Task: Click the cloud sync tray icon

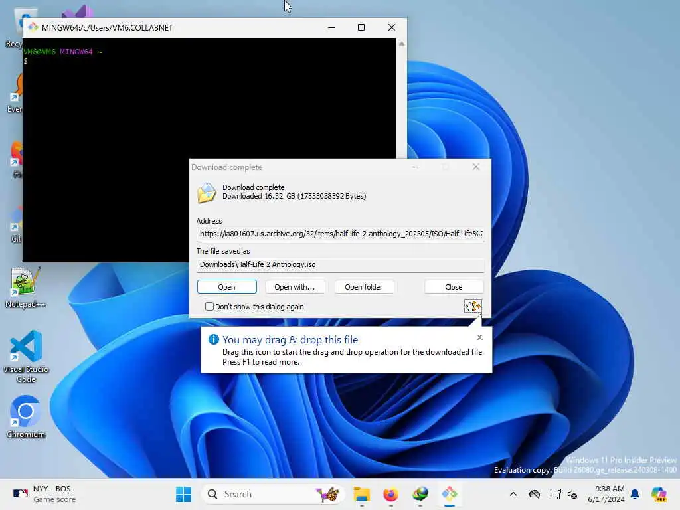Action: [535, 494]
